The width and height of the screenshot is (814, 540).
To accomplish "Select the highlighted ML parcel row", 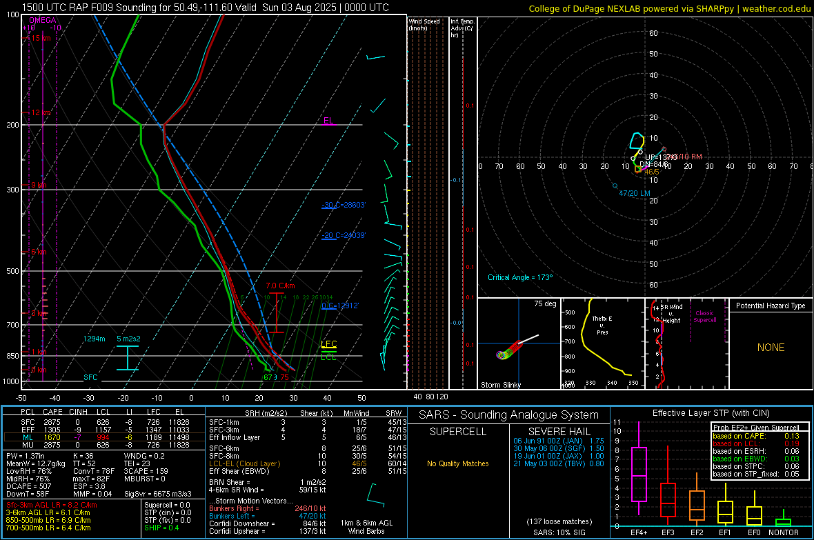I will pyautogui.click(x=104, y=437).
